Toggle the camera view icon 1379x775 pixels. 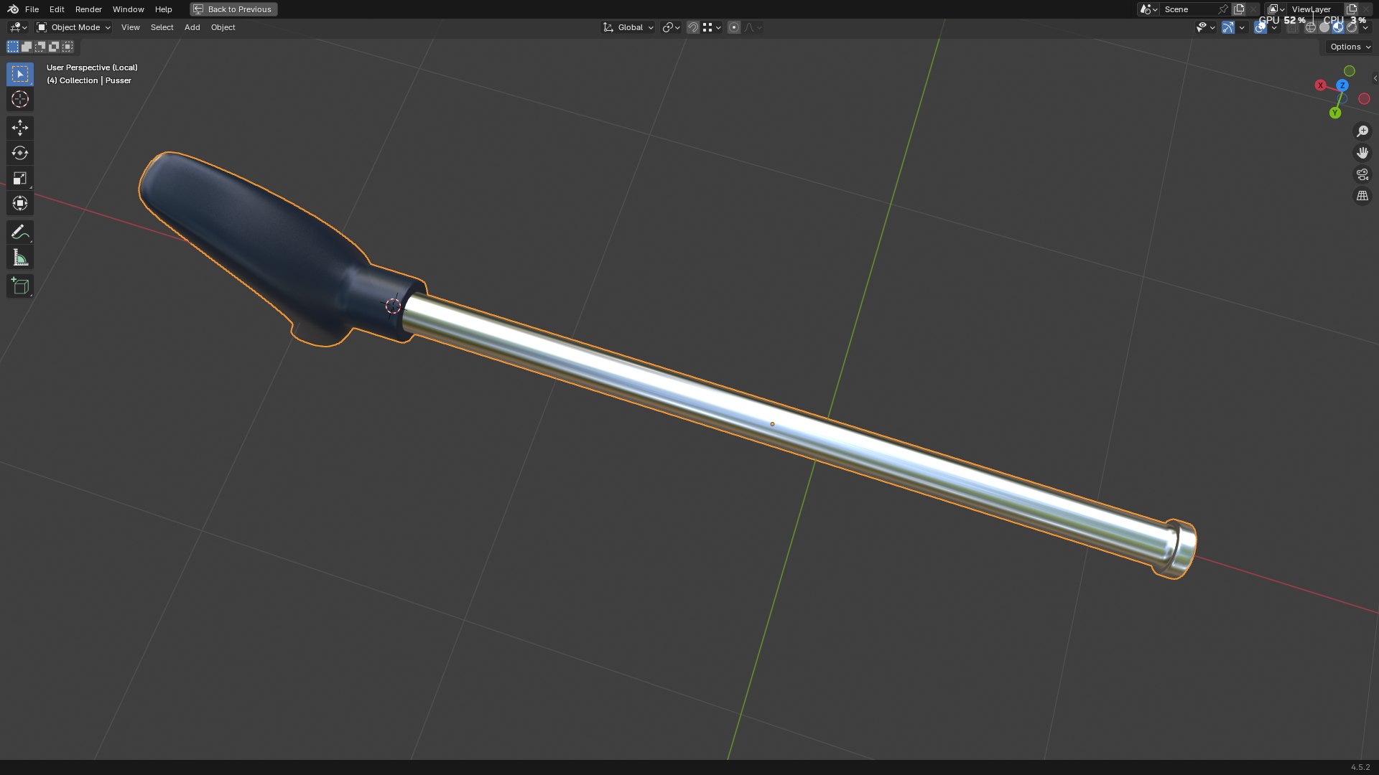pyautogui.click(x=1362, y=174)
